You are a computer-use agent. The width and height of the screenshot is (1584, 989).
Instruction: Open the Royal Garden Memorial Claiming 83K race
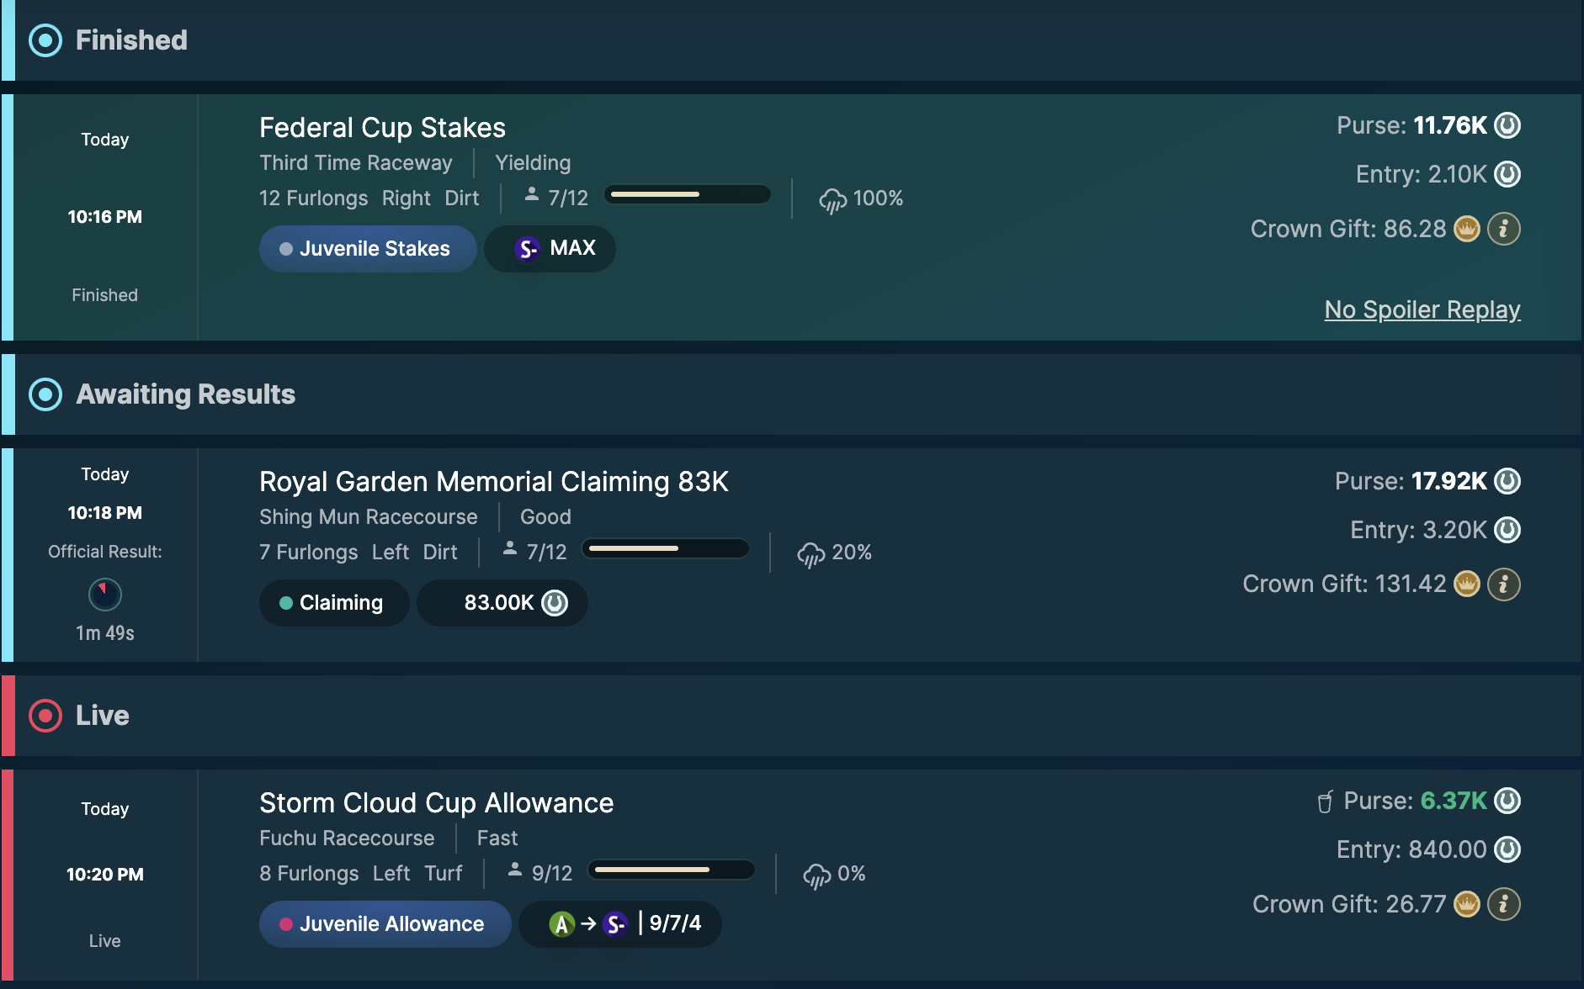coord(493,482)
